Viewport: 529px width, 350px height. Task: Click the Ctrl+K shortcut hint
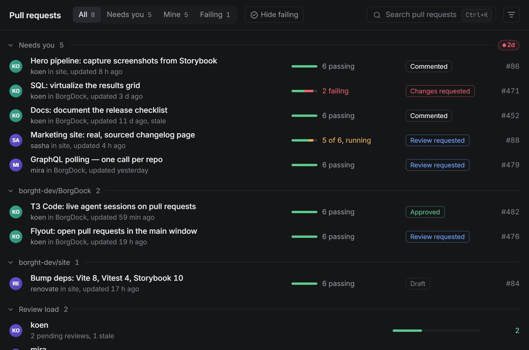coord(476,15)
